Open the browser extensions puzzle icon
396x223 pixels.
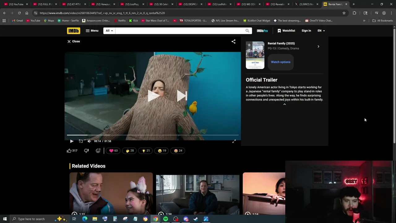point(354,13)
